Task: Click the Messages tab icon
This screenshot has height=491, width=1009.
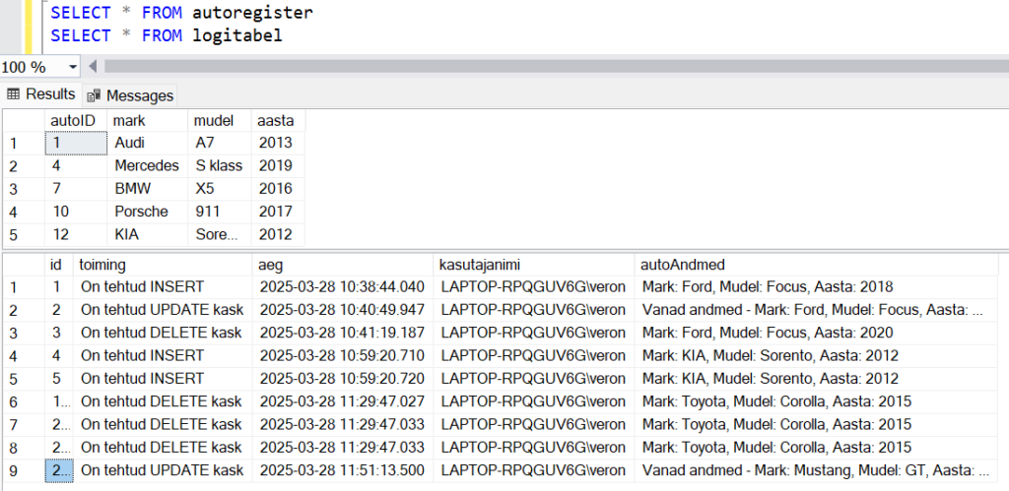Action: tap(94, 95)
